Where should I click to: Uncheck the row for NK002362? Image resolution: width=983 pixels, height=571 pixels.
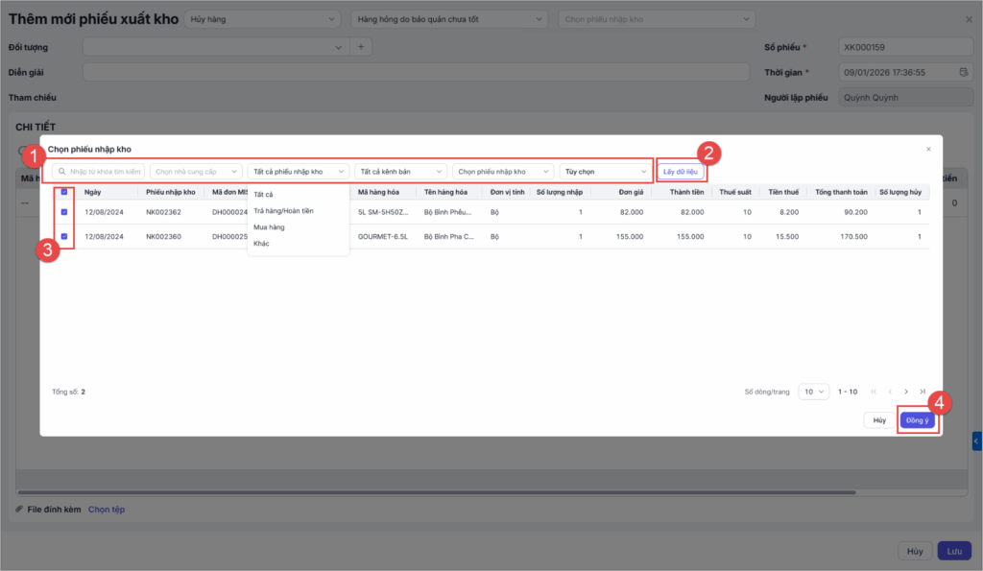click(64, 212)
